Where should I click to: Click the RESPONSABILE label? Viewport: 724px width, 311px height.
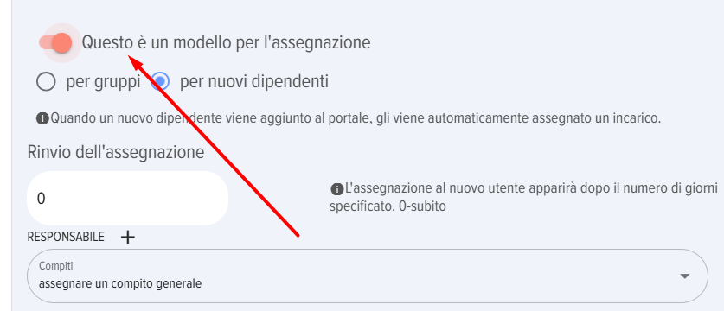point(66,238)
